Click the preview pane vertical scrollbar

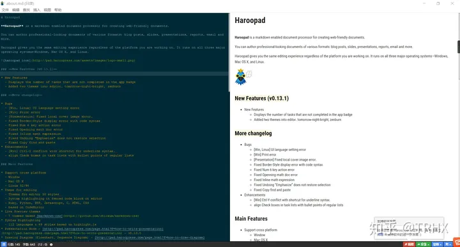(459, 47)
